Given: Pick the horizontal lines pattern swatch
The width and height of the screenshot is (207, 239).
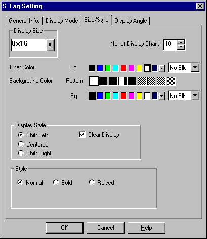Looking at the screenshot, I should 132,81.
